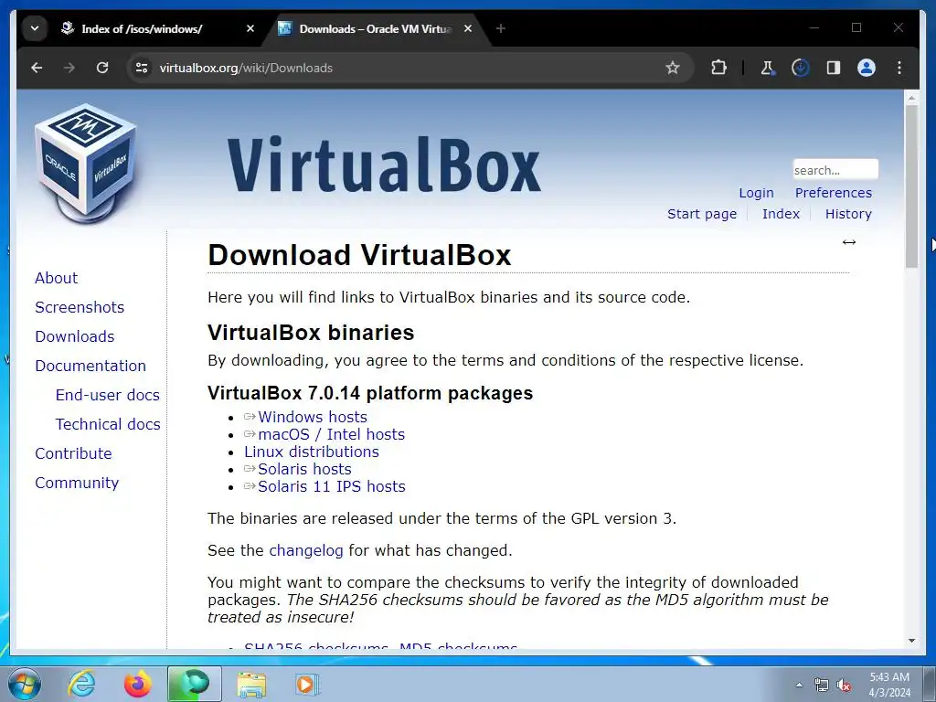
Task: Click the browser back arrow
Action: point(37,68)
